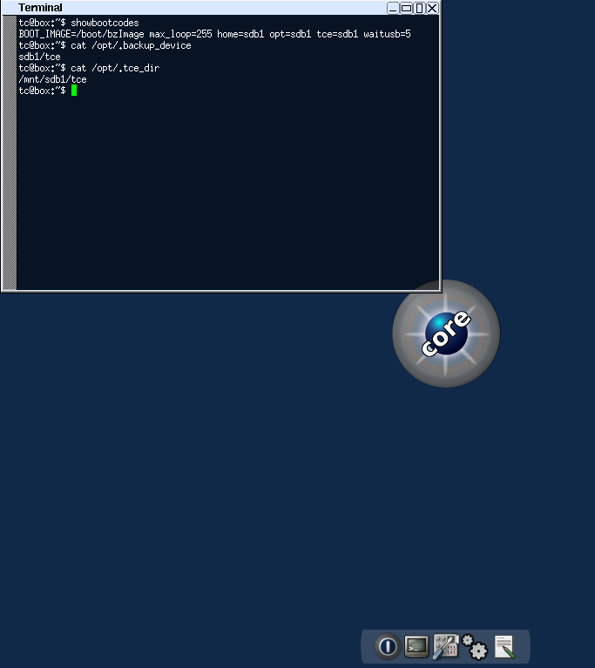
Task: Launch Terminal from the dock icon
Action: coord(416,646)
